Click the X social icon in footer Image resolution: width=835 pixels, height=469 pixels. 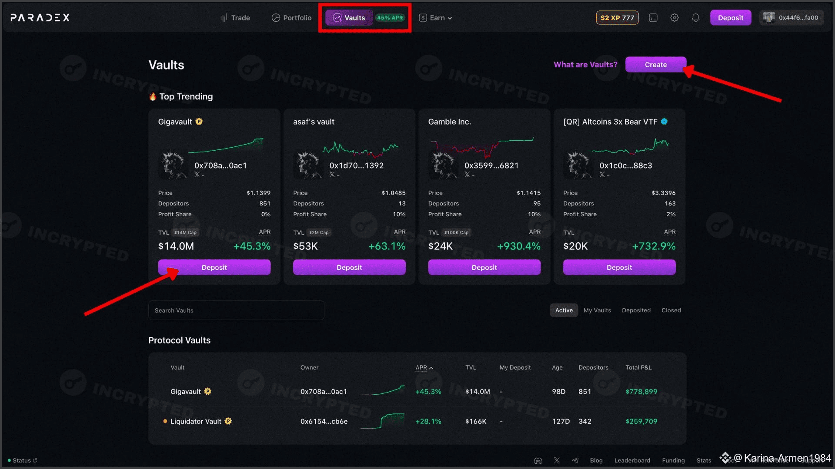coord(557,461)
